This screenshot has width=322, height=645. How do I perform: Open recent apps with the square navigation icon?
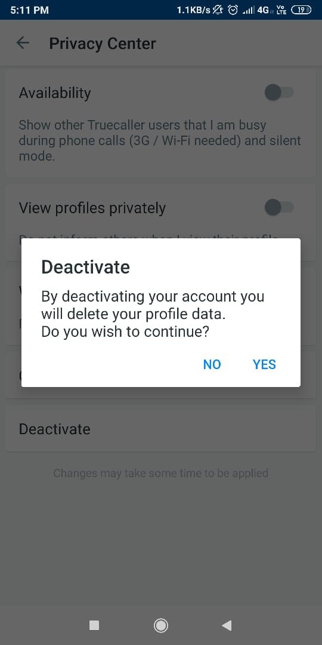(x=94, y=626)
